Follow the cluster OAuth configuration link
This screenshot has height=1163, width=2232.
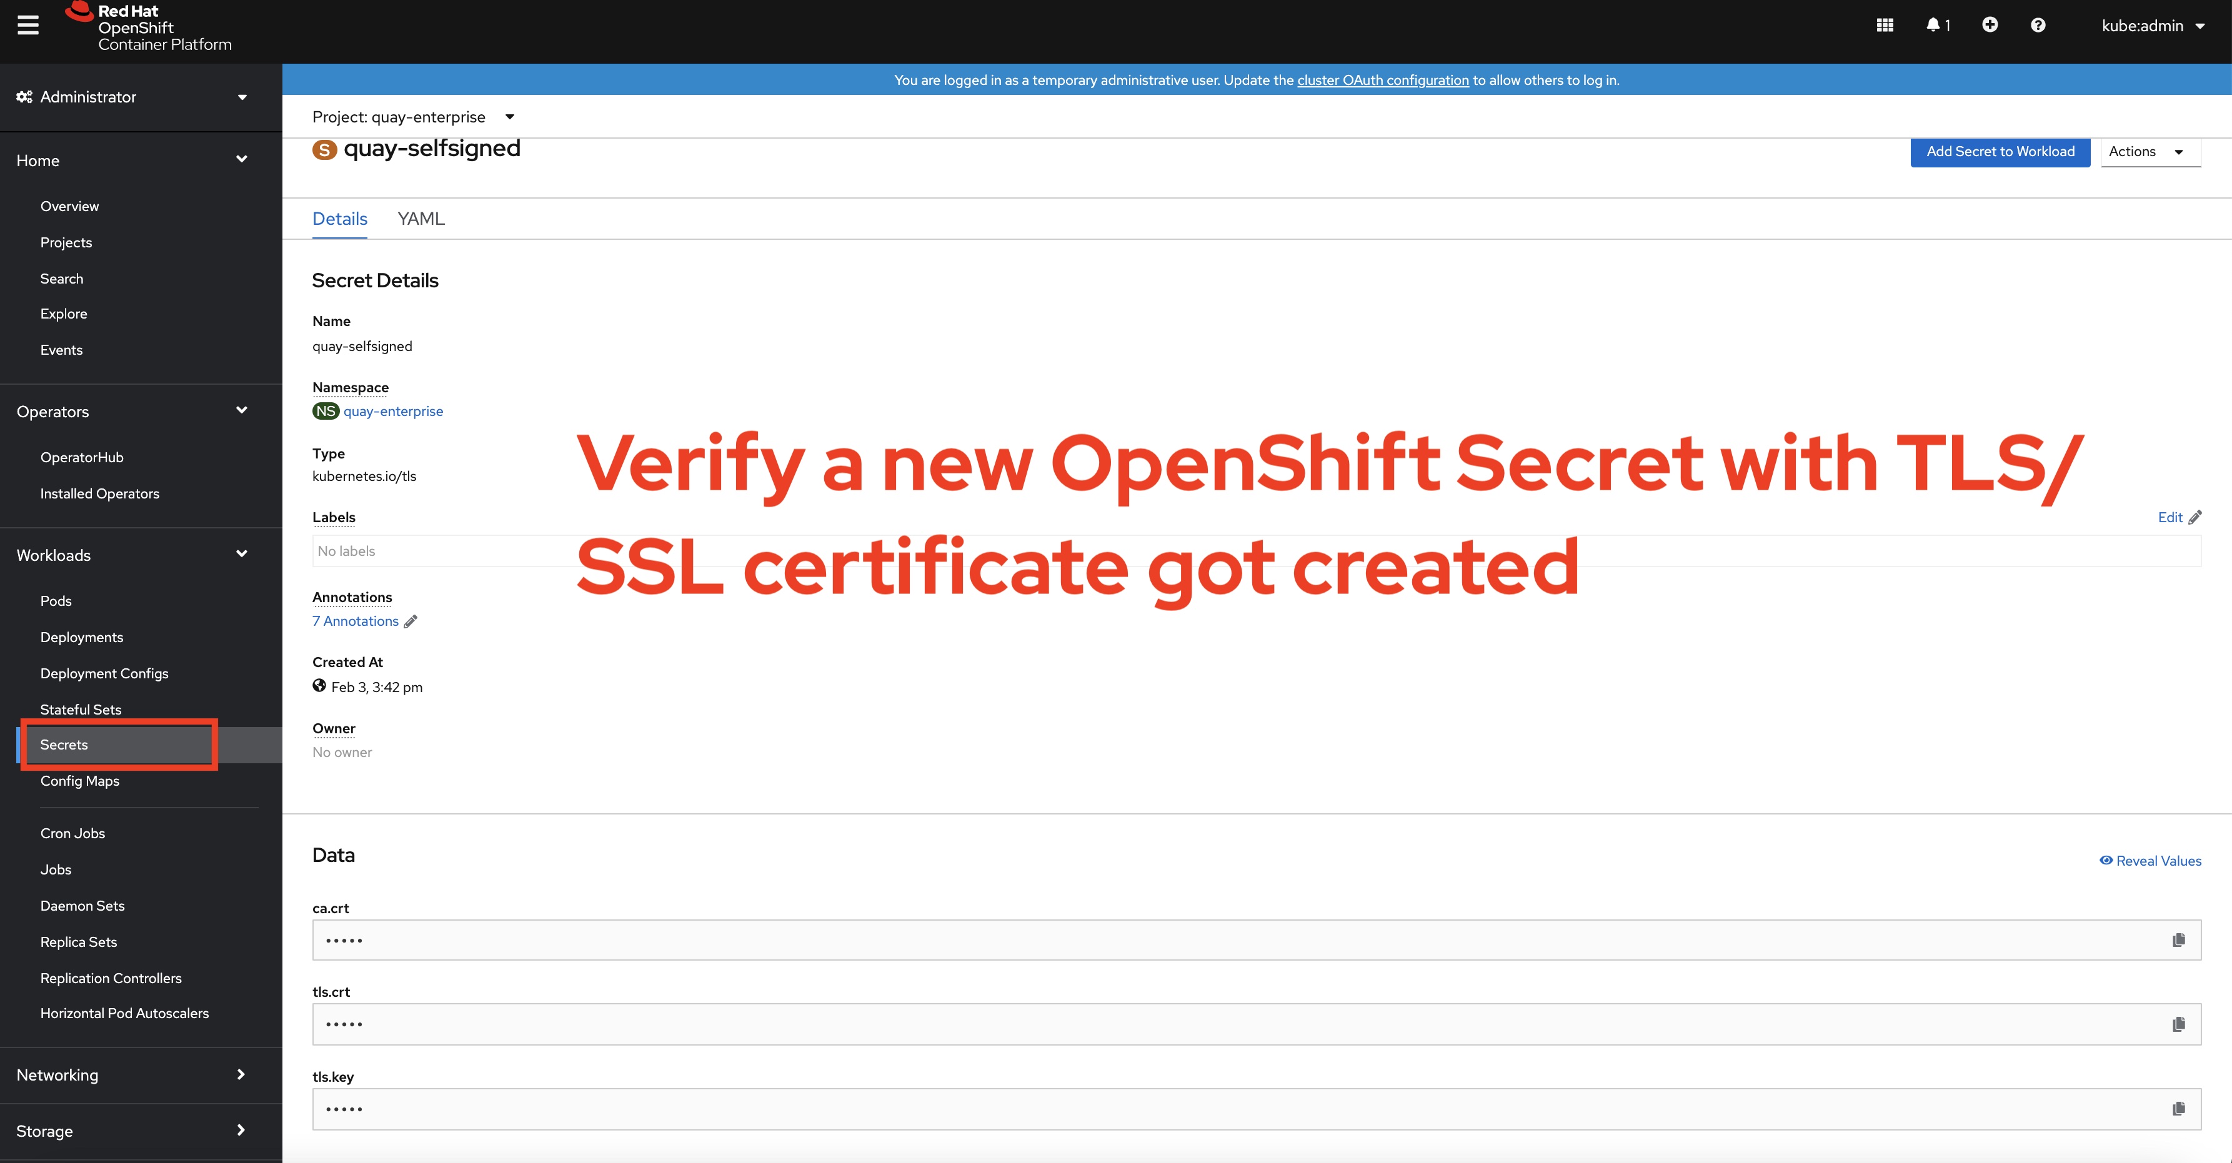click(x=1383, y=80)
